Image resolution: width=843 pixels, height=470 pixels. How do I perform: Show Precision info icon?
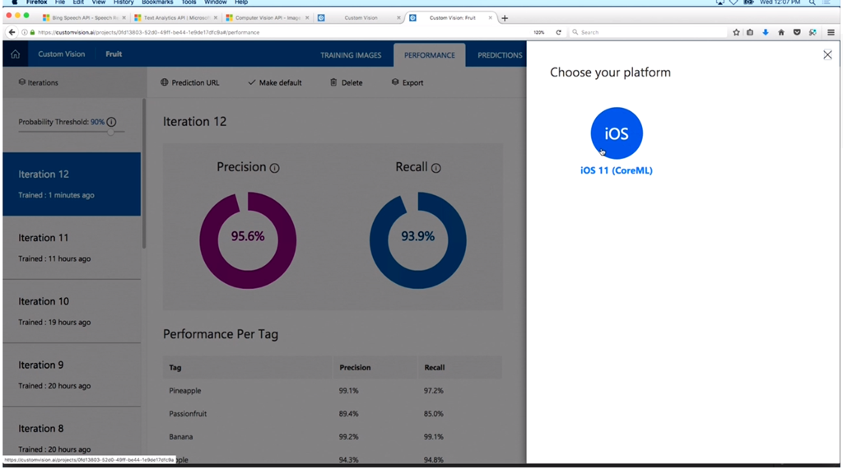(x=274, y=168)
